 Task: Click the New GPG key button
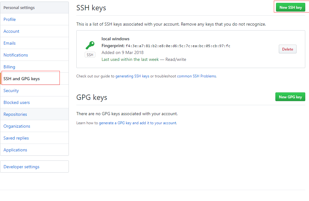point(290,97)
